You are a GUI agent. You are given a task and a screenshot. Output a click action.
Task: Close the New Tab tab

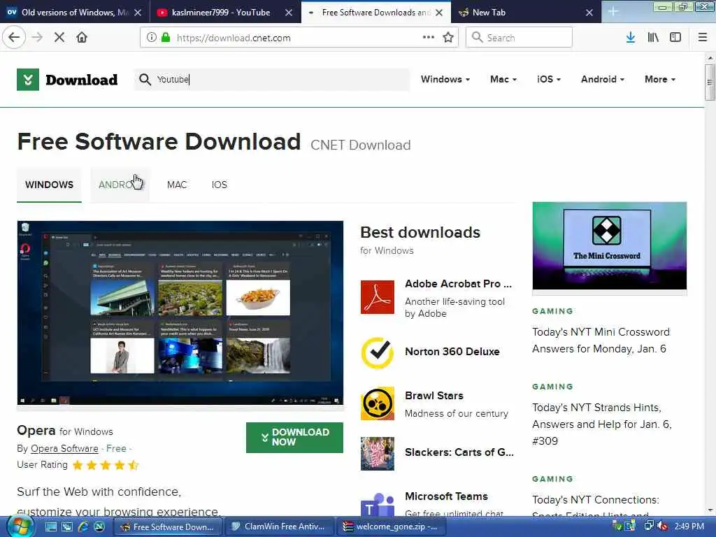tap(589, 13)
